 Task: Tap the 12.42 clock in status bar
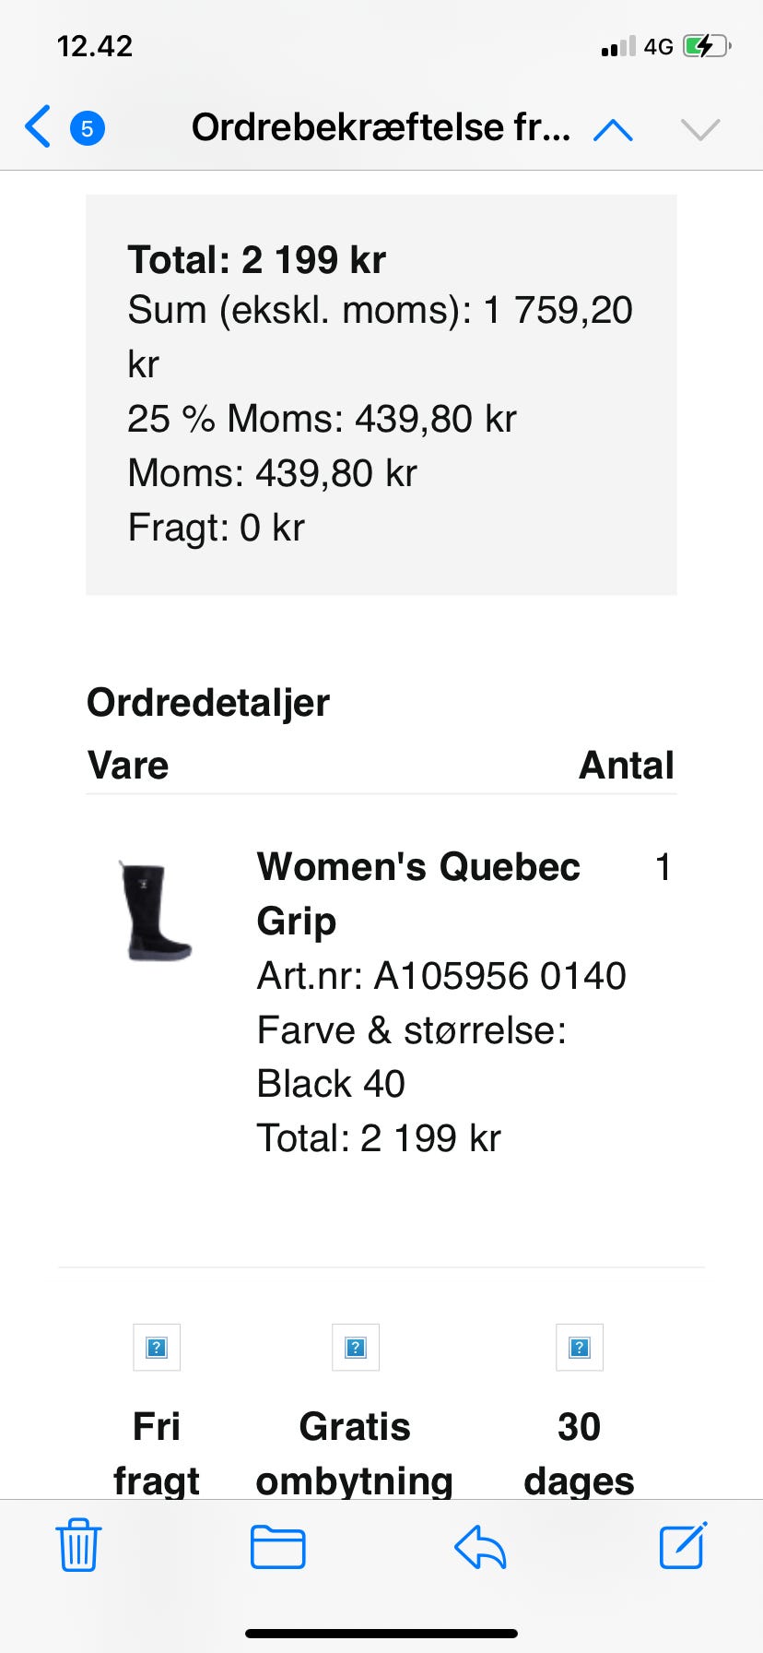(x=95, y=46)
